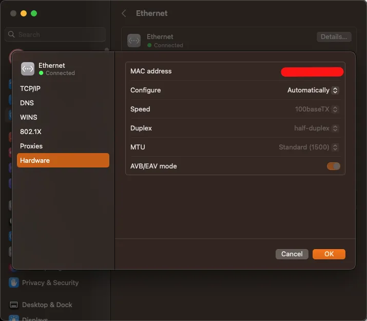
Task: Click the Details... button in the Ethernet window
Action: (x=334, y=37)
